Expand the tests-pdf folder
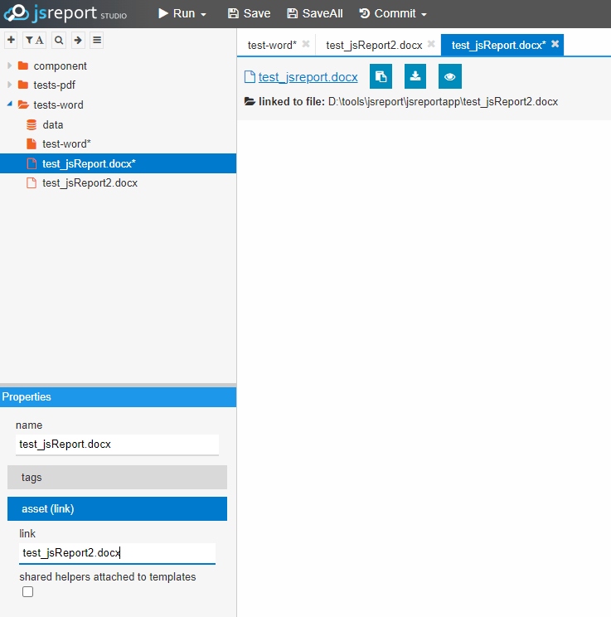 pyautogui.click(x=9, y=85)
